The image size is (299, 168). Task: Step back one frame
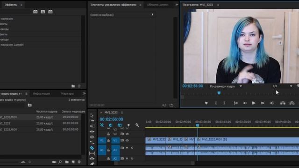pos(245,103)
